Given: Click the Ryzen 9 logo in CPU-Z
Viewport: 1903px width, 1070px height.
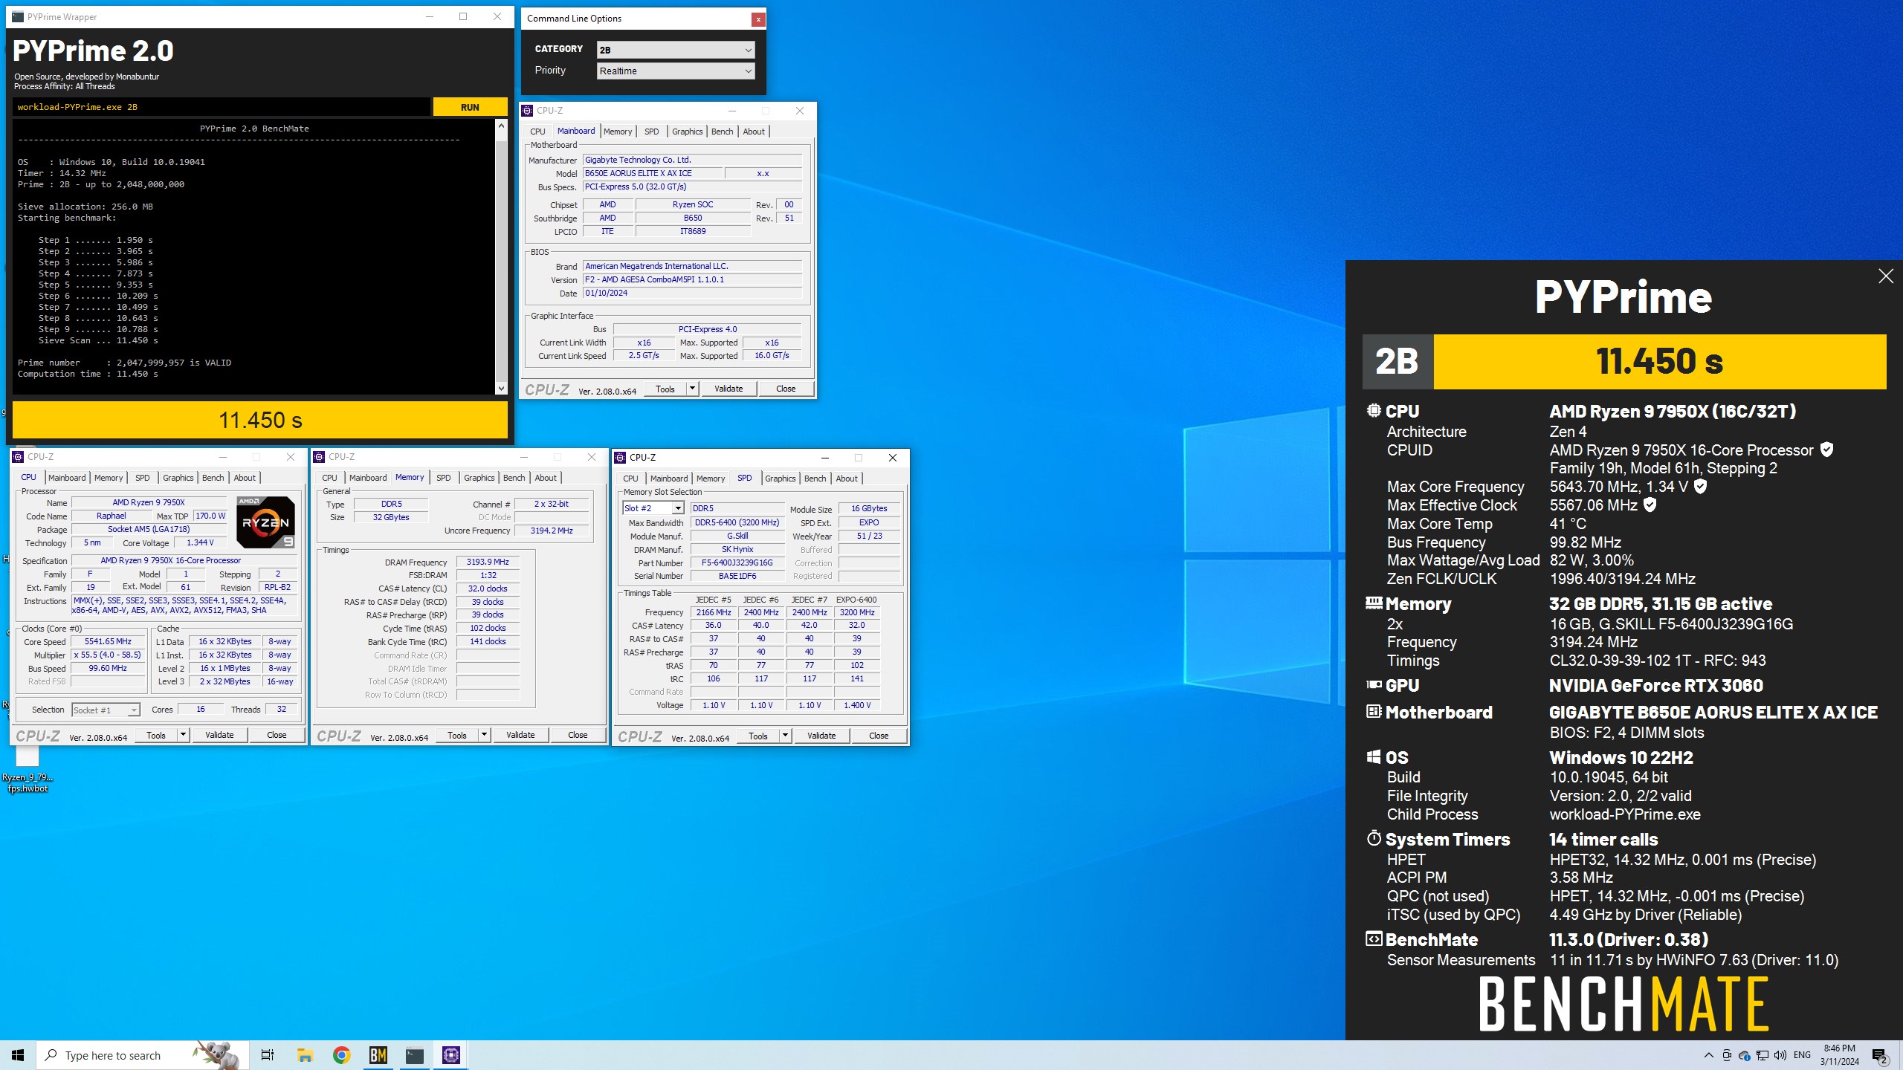Looking at the screenshot, I should tap(265, 522).
